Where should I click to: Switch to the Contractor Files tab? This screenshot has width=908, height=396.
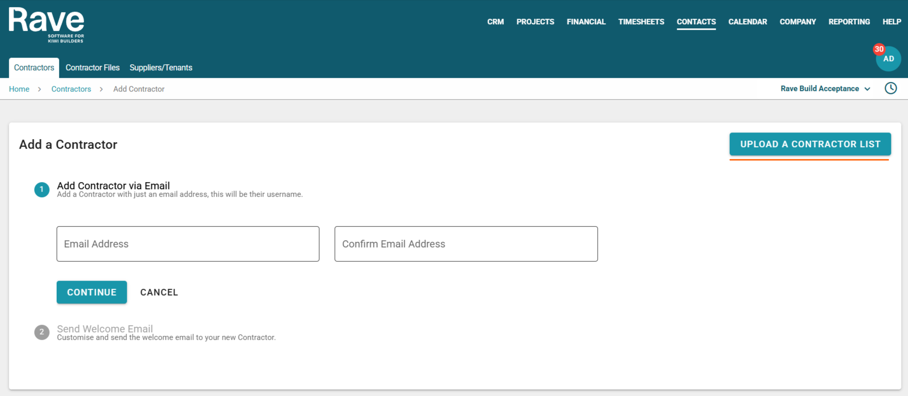[x=93, y=68]
